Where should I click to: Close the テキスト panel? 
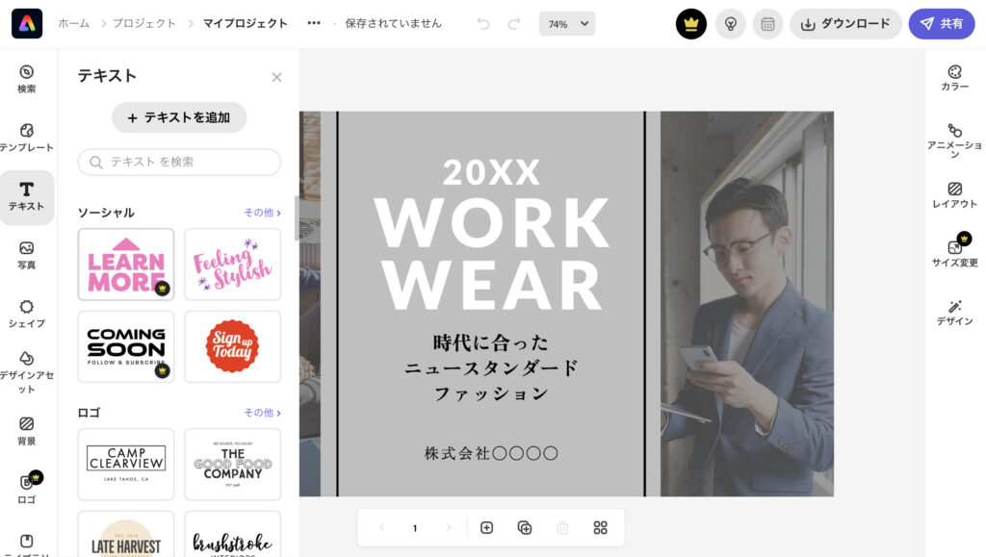pos(276,77)
